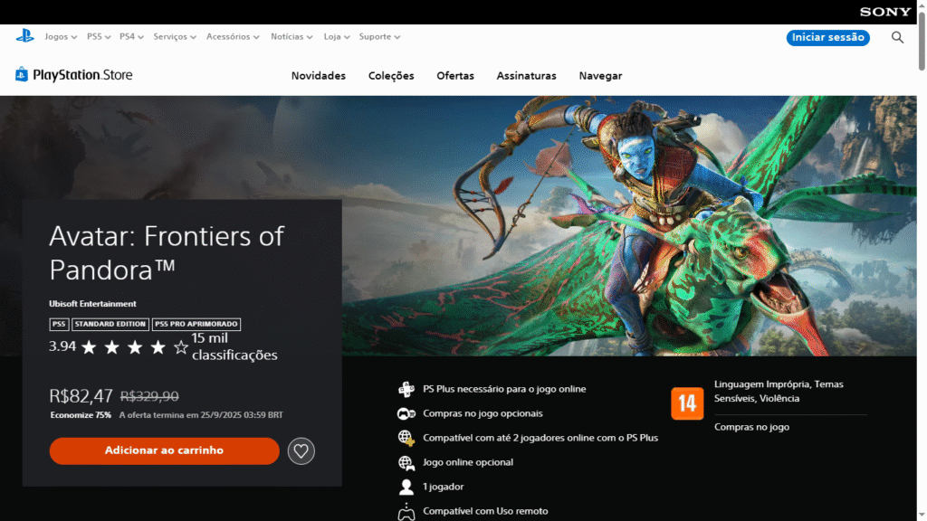The height and width of the screenshot is (521, 927).
Task: Click the age rating 14 badge
Action: (x=687, y=403)
